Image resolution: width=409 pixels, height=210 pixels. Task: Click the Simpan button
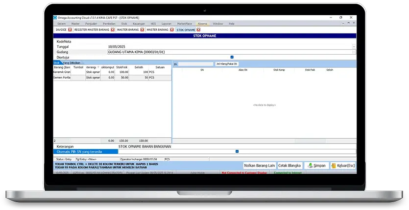(x=316, y=166)
